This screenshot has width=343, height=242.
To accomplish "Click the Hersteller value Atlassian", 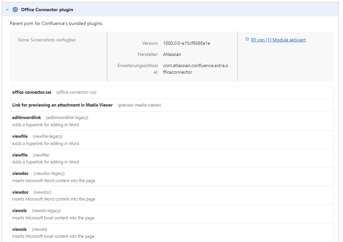I will tap(172, 54).
